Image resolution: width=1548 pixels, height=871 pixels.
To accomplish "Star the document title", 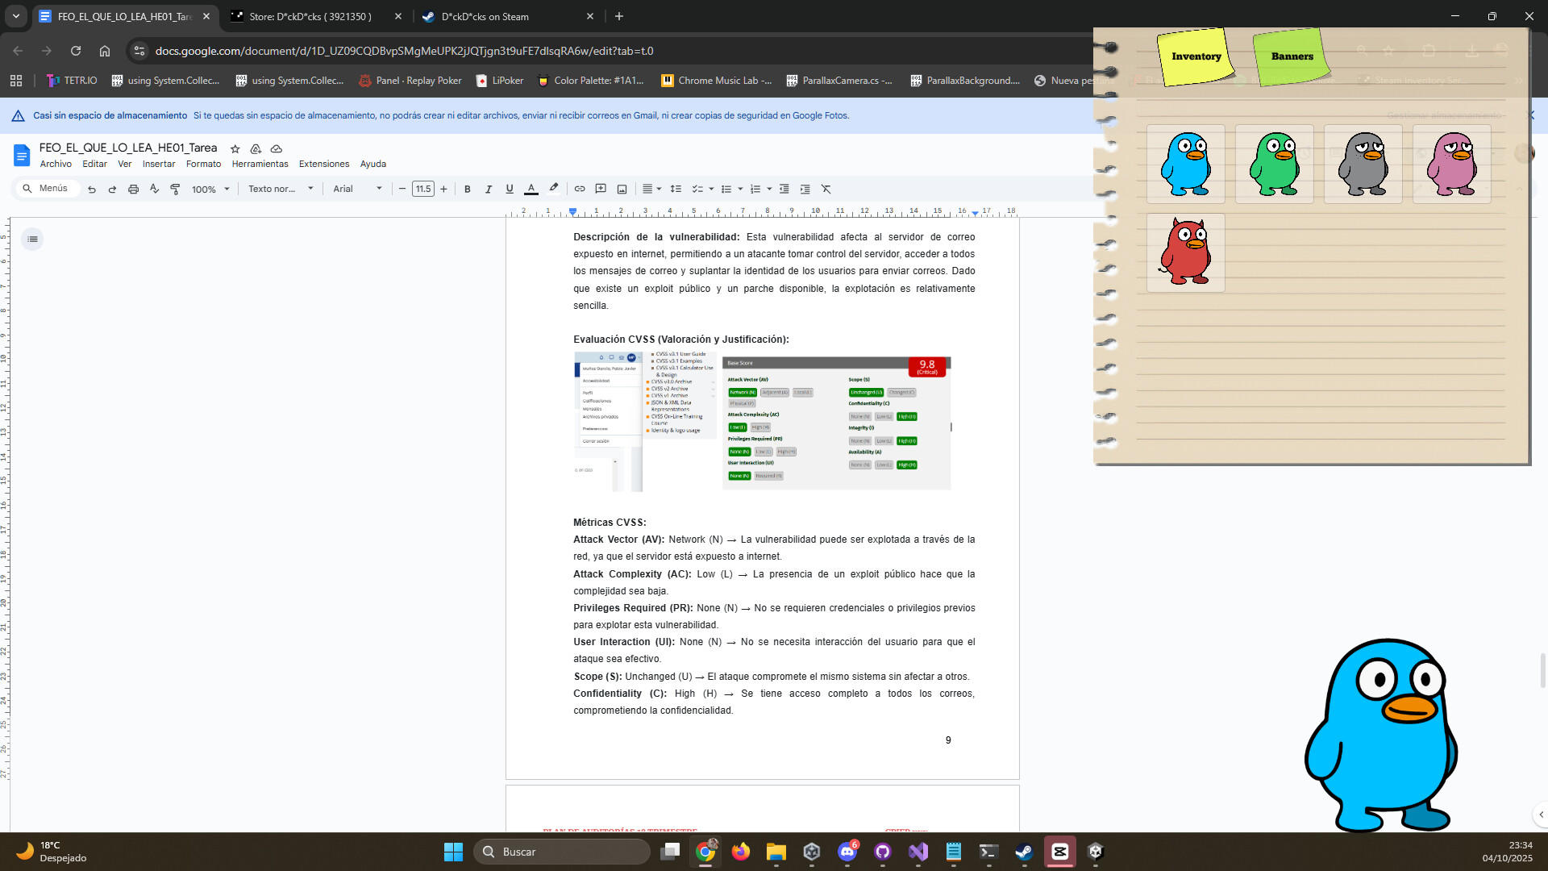I will [x=235, y=148].
